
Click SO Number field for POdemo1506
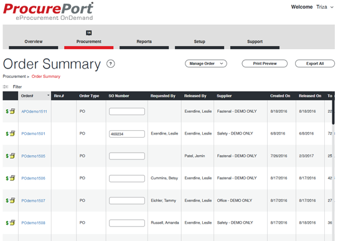[x=127, y=179]
